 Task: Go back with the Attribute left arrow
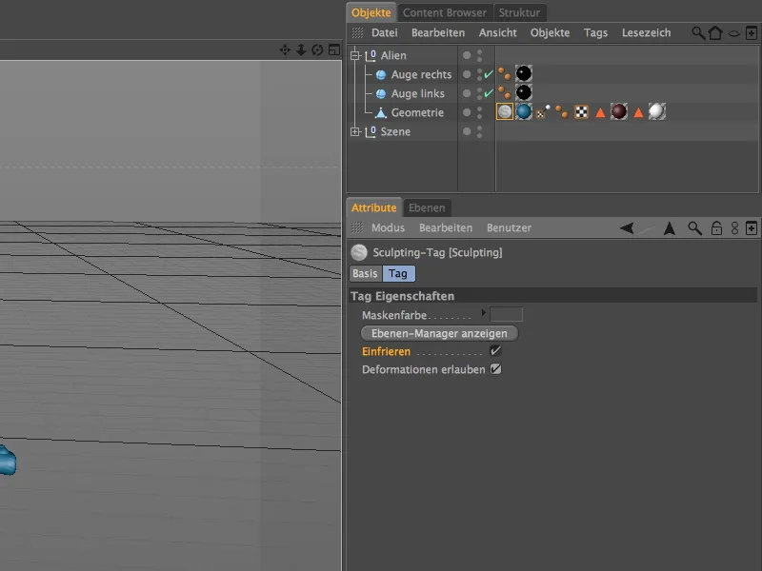click(627, 227)
